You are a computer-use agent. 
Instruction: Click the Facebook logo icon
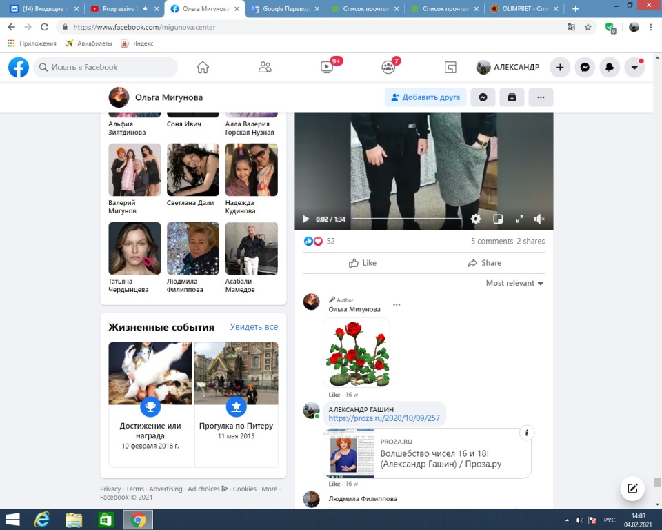pos(19,67)
